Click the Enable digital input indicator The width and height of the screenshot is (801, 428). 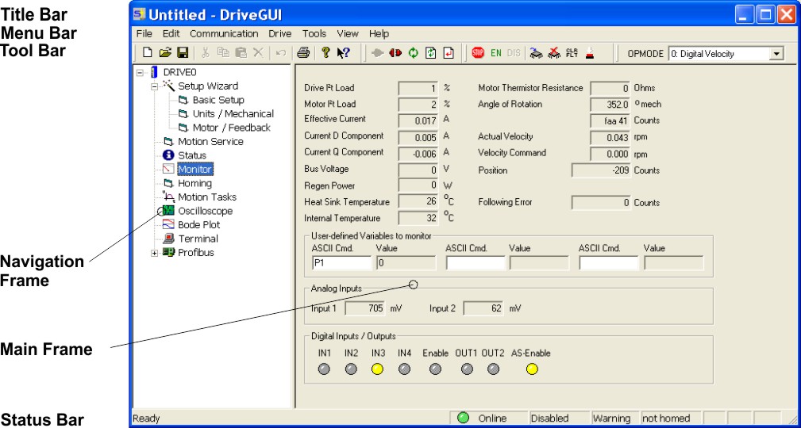[435, 369]
